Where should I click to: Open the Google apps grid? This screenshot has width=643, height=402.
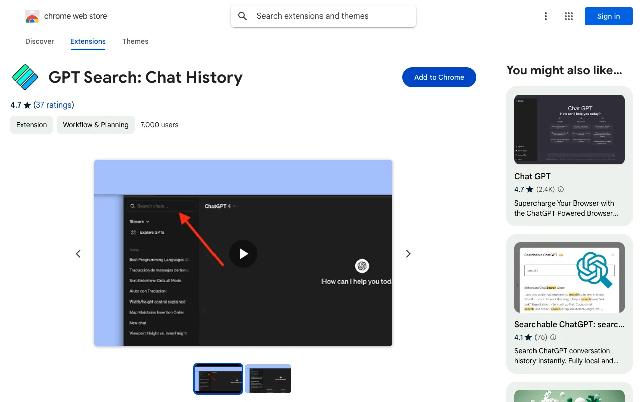(569, 16)
